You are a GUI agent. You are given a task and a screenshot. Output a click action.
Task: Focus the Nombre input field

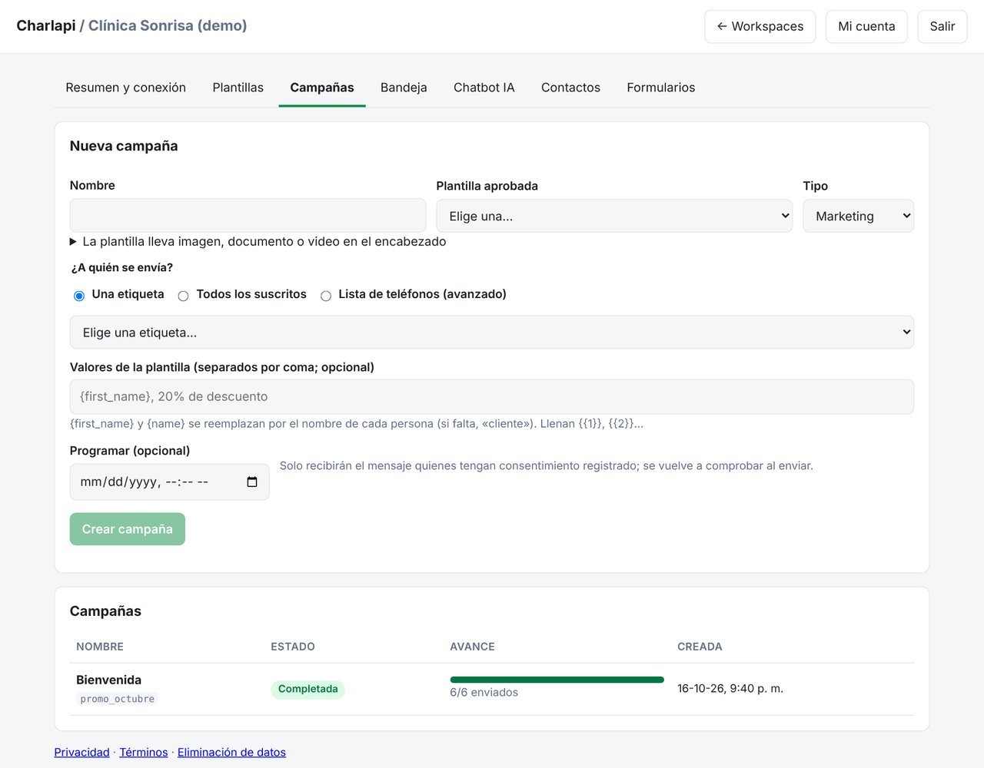(x=248, y=216)
